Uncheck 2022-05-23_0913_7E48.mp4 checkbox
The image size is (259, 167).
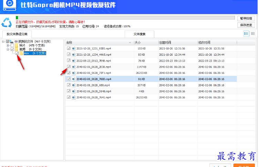tap(69, 60)
